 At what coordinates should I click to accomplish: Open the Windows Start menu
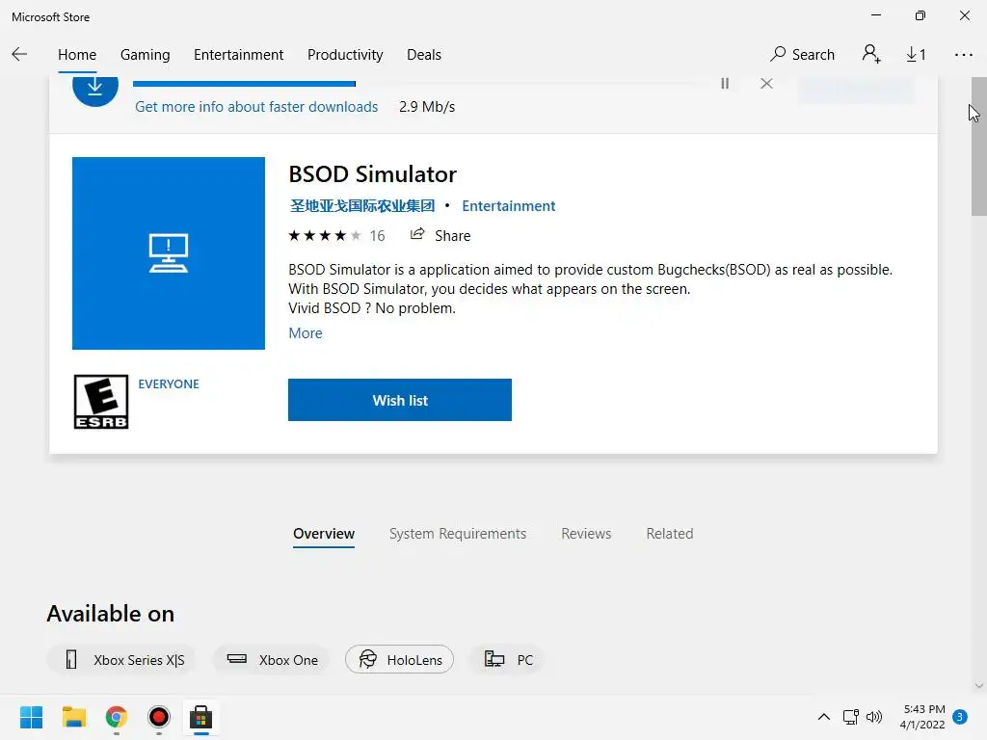tap(32, 717)
